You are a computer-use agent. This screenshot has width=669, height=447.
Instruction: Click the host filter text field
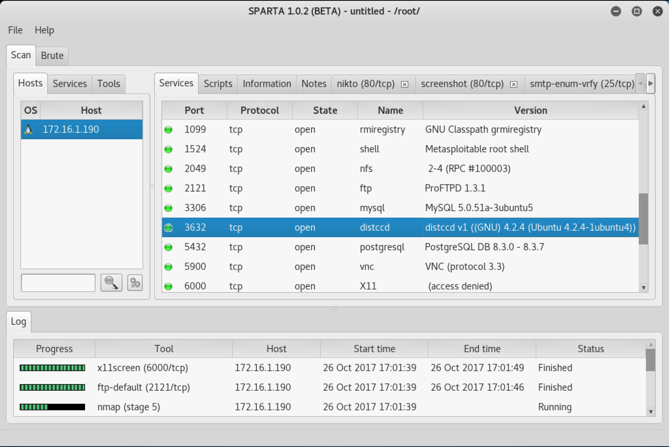[58, 283]
